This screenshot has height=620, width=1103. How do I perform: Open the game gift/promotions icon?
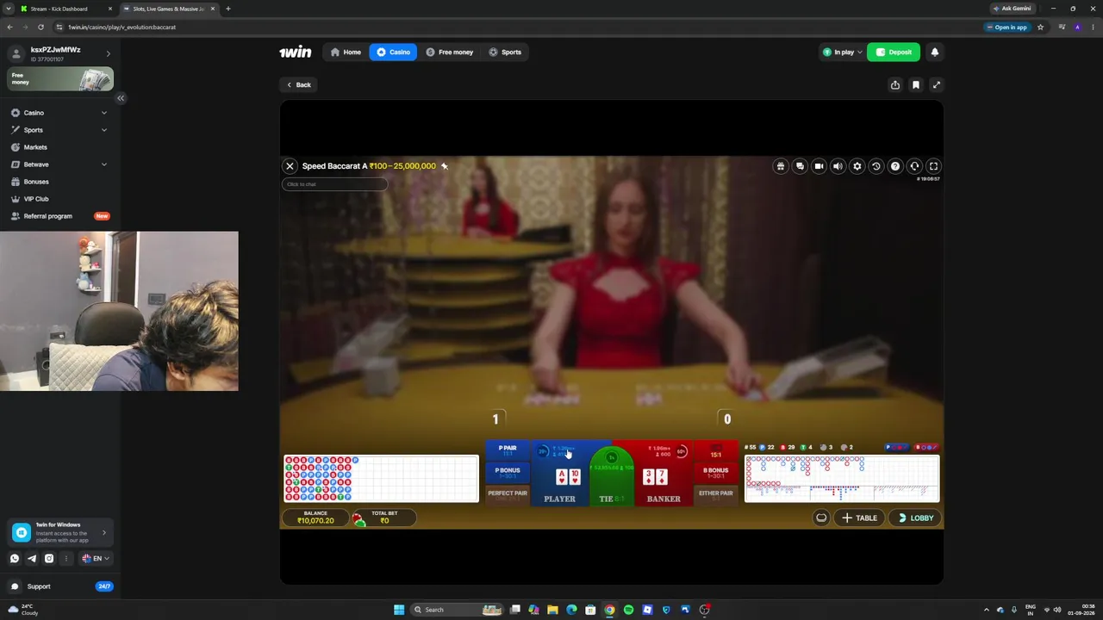point(781,166)
